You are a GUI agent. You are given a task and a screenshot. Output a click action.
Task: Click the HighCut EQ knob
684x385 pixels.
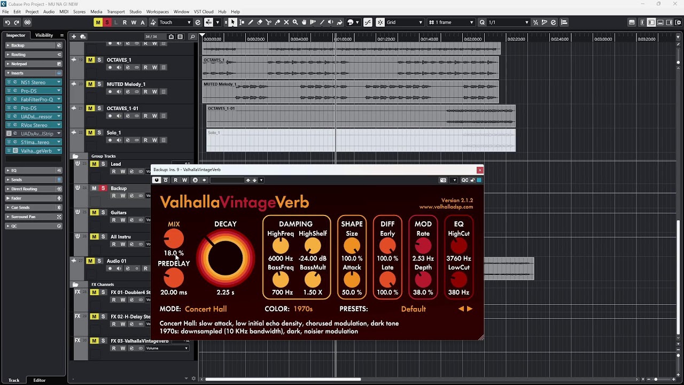[x=458, y=246]
